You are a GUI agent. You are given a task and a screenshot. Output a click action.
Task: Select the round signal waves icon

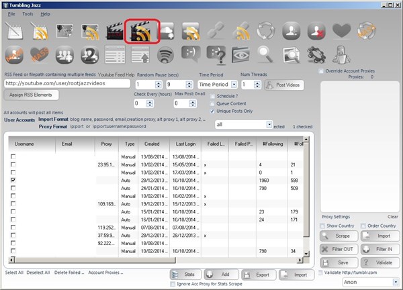point(165,55)
